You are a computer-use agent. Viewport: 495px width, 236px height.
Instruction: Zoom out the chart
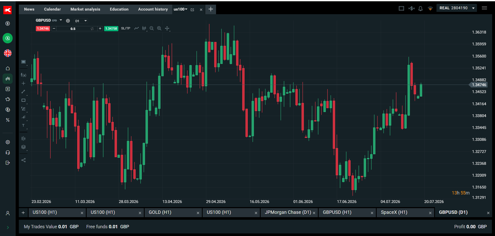[152, 28]
